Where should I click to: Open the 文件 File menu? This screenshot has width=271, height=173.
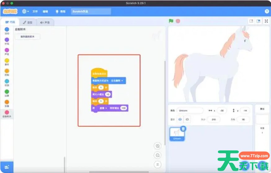pos(35,11)
